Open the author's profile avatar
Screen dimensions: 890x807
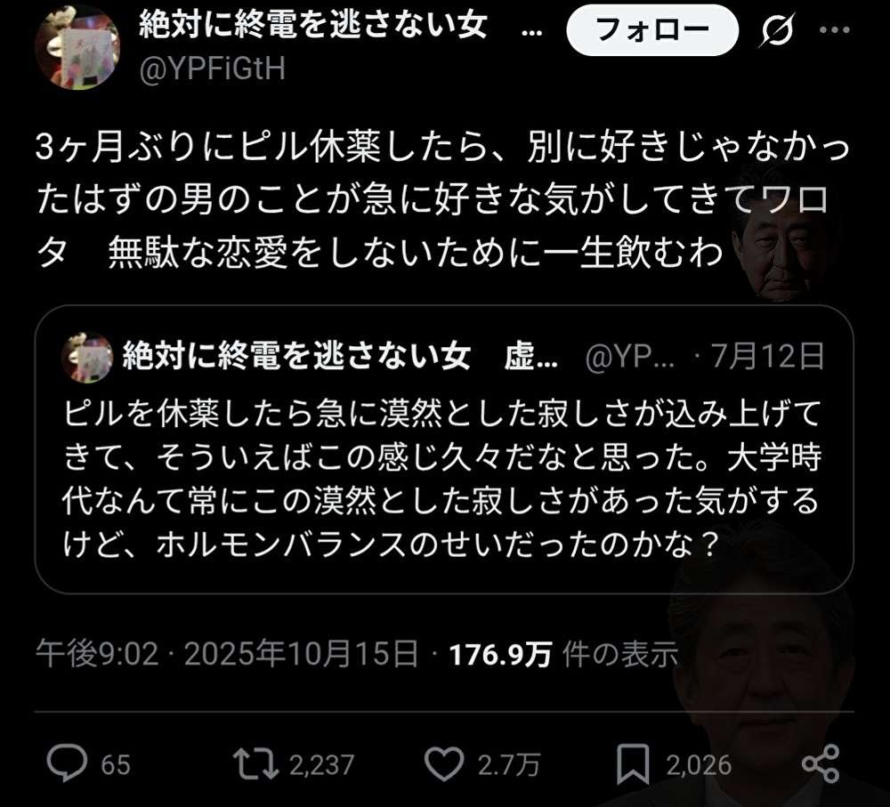tap(77, 47)
